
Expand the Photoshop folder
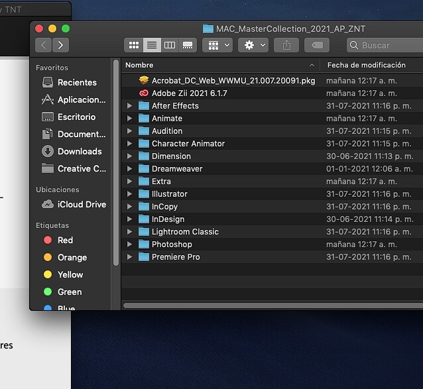click(x=129, y=245)
